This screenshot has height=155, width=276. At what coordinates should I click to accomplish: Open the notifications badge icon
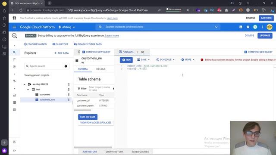255,27
